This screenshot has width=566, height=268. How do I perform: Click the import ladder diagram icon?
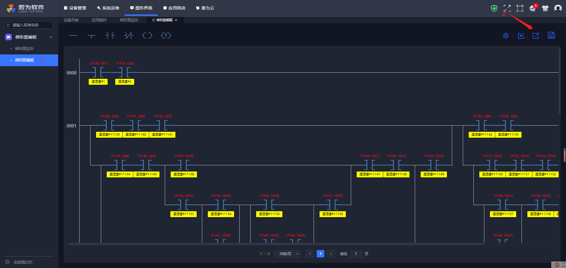coord(521,36)
